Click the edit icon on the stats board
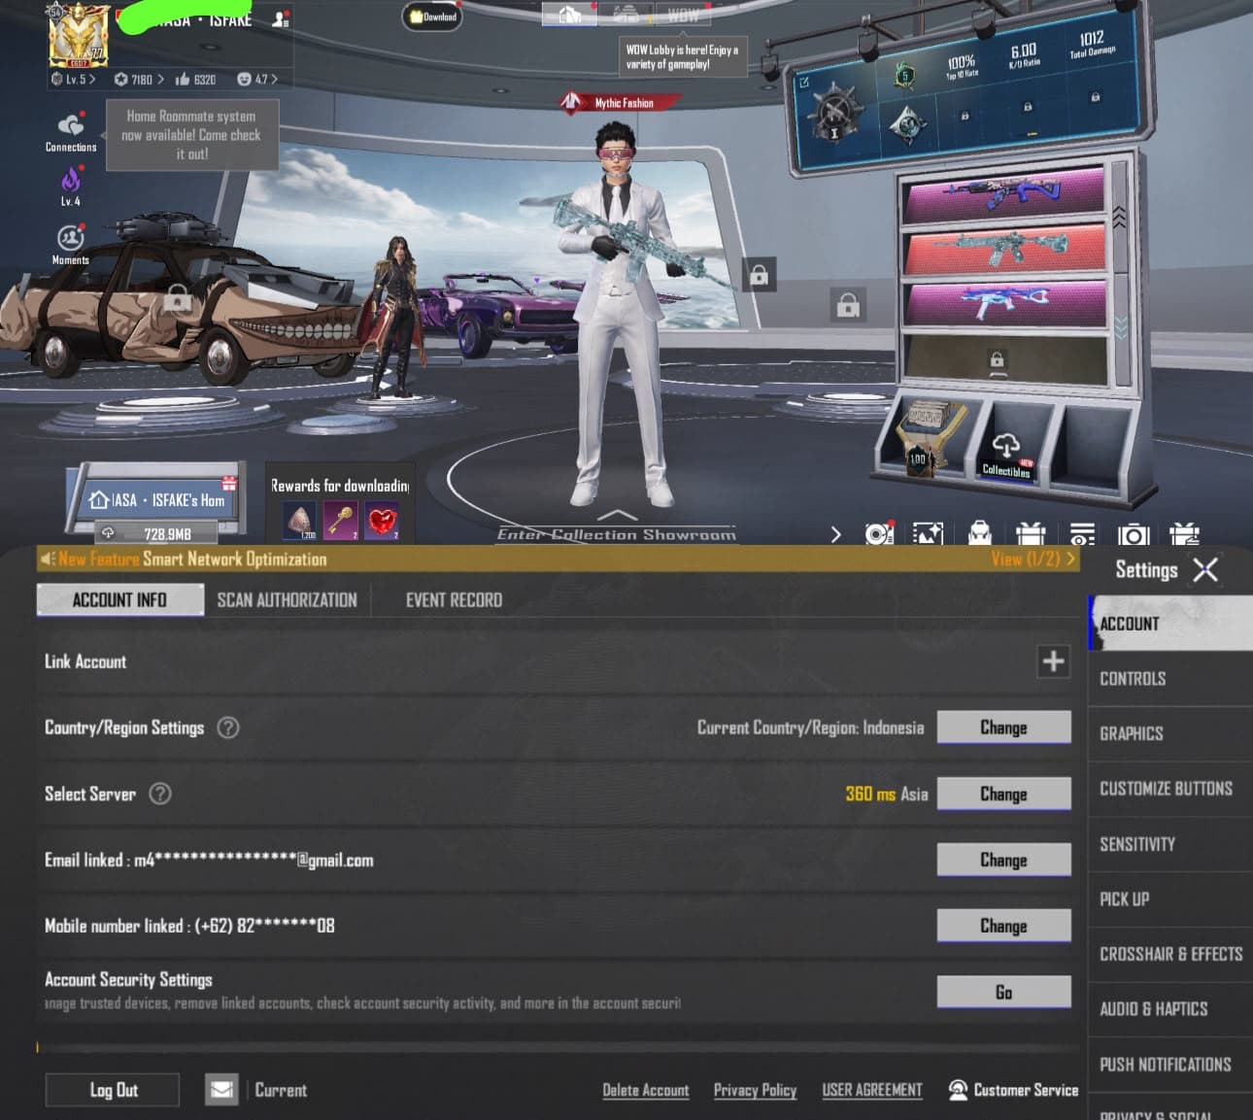1253x1120 pixels. [x=803, y=83]
